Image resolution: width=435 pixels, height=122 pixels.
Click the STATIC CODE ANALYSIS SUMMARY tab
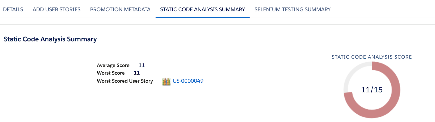coord(203,9)
